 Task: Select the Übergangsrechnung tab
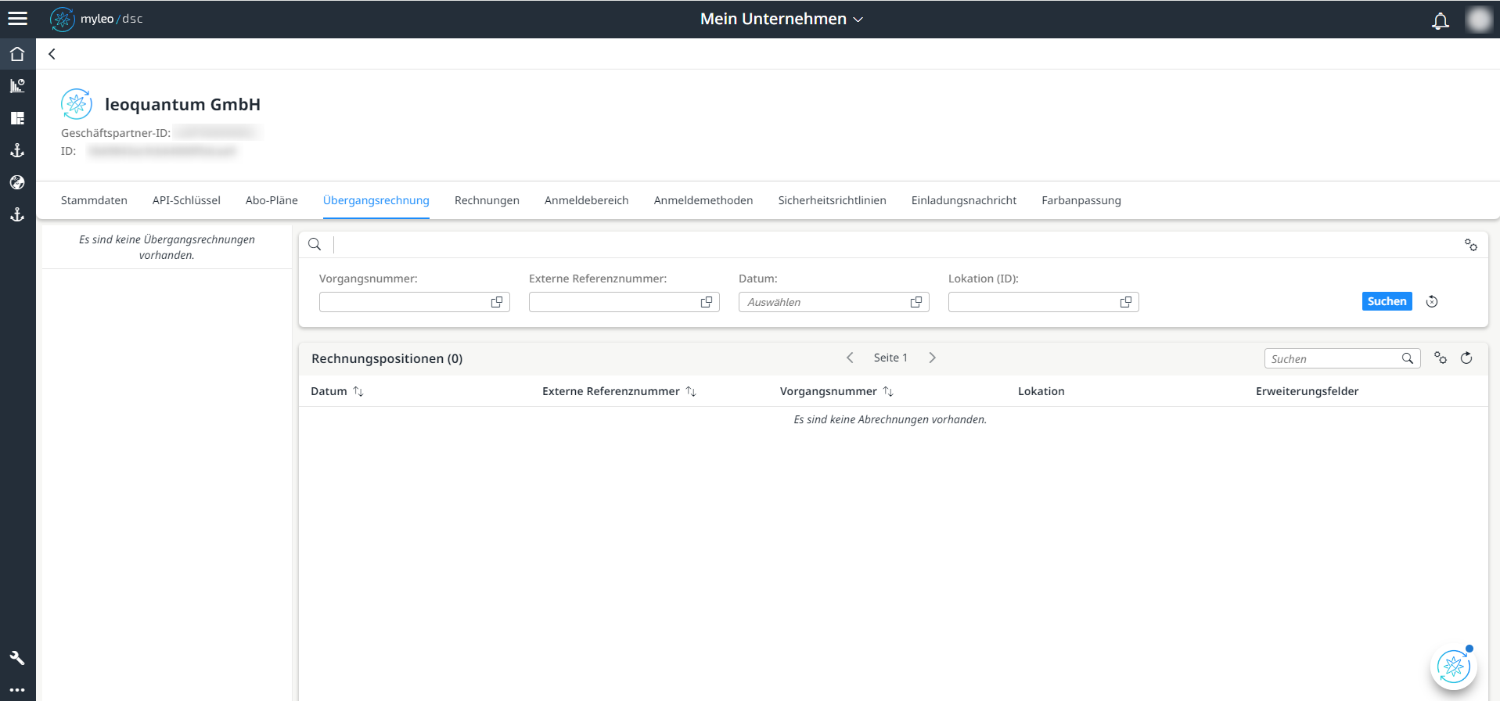click(376, 200)
